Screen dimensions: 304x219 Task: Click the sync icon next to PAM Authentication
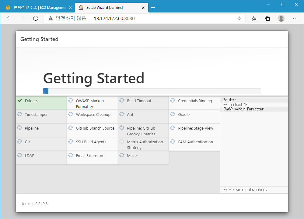click(173, 141)
